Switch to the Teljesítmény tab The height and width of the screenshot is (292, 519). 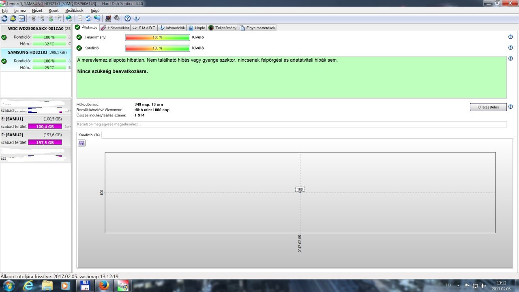(x=223, y=28)
